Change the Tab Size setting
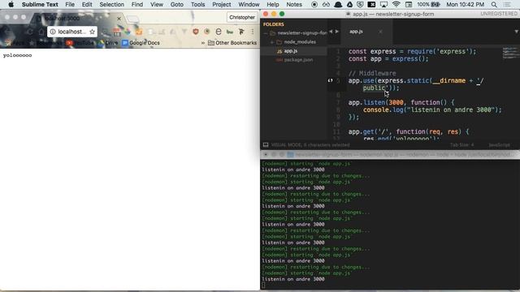Viewport: 520px width, 292px height. coord(461,145)
